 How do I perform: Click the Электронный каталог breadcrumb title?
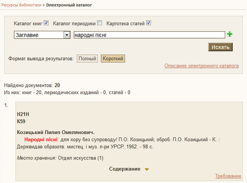pyautogui.click(x=69, y=5)
